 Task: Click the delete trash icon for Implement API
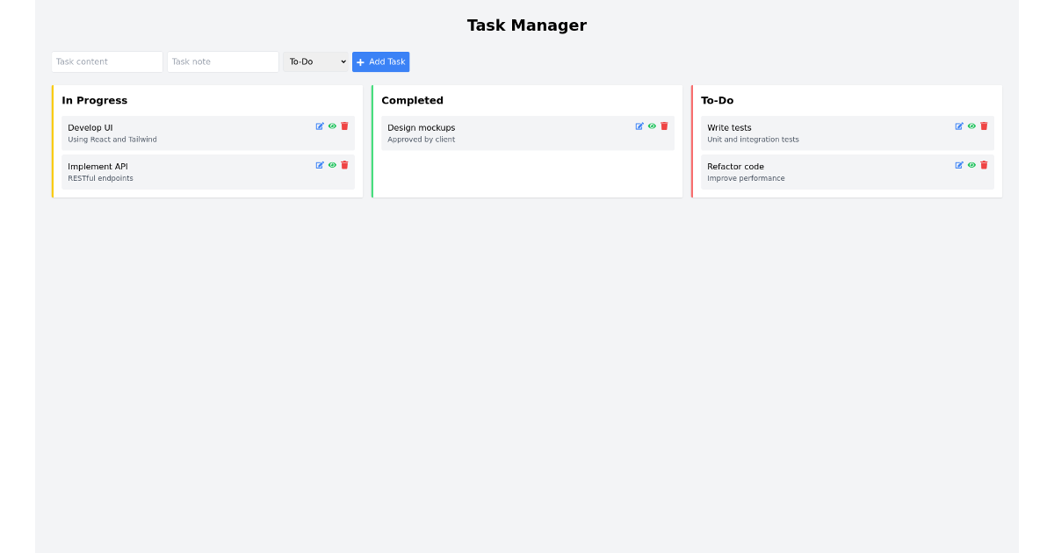pos(344,164)
